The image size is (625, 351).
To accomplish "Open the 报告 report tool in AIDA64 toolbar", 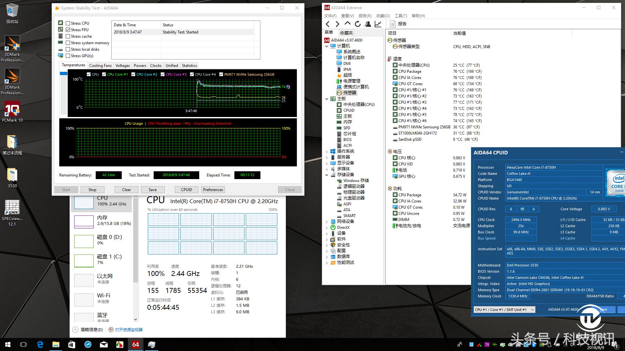I will tap(398, 24).
